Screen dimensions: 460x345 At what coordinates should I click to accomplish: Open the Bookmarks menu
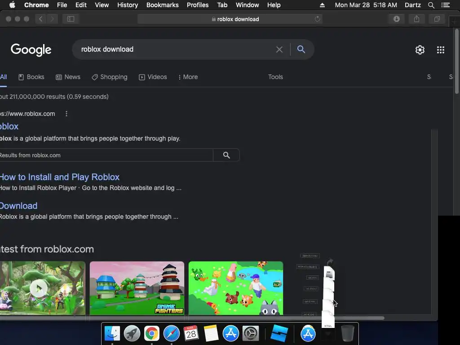tap(163, 5)
